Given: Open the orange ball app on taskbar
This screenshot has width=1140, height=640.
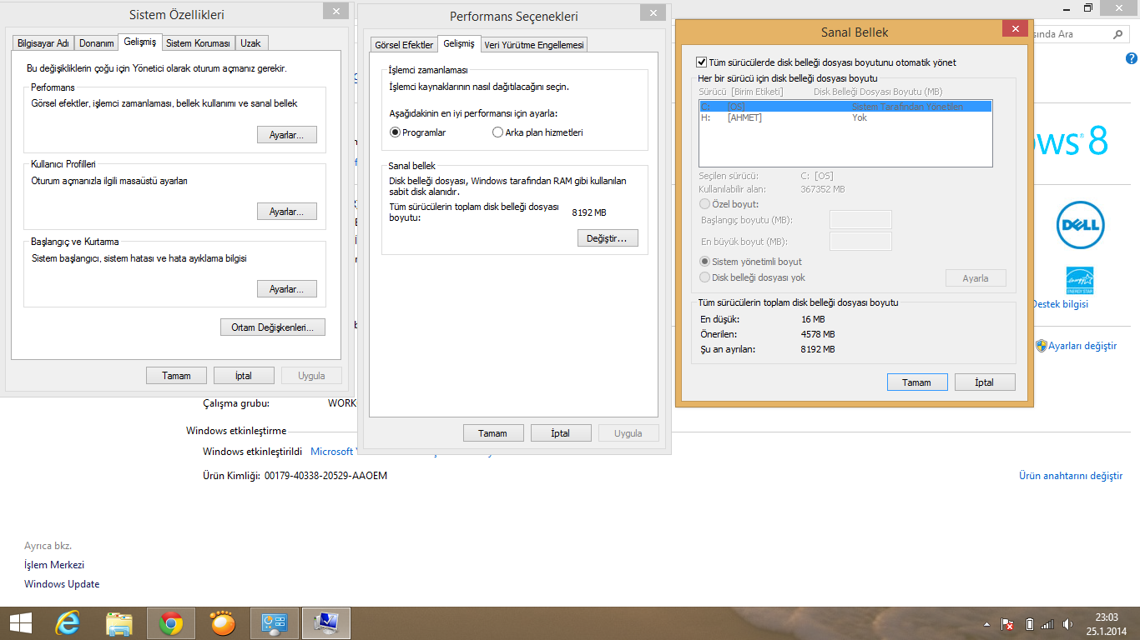Looking at the screenshot, I should [223, 623].
